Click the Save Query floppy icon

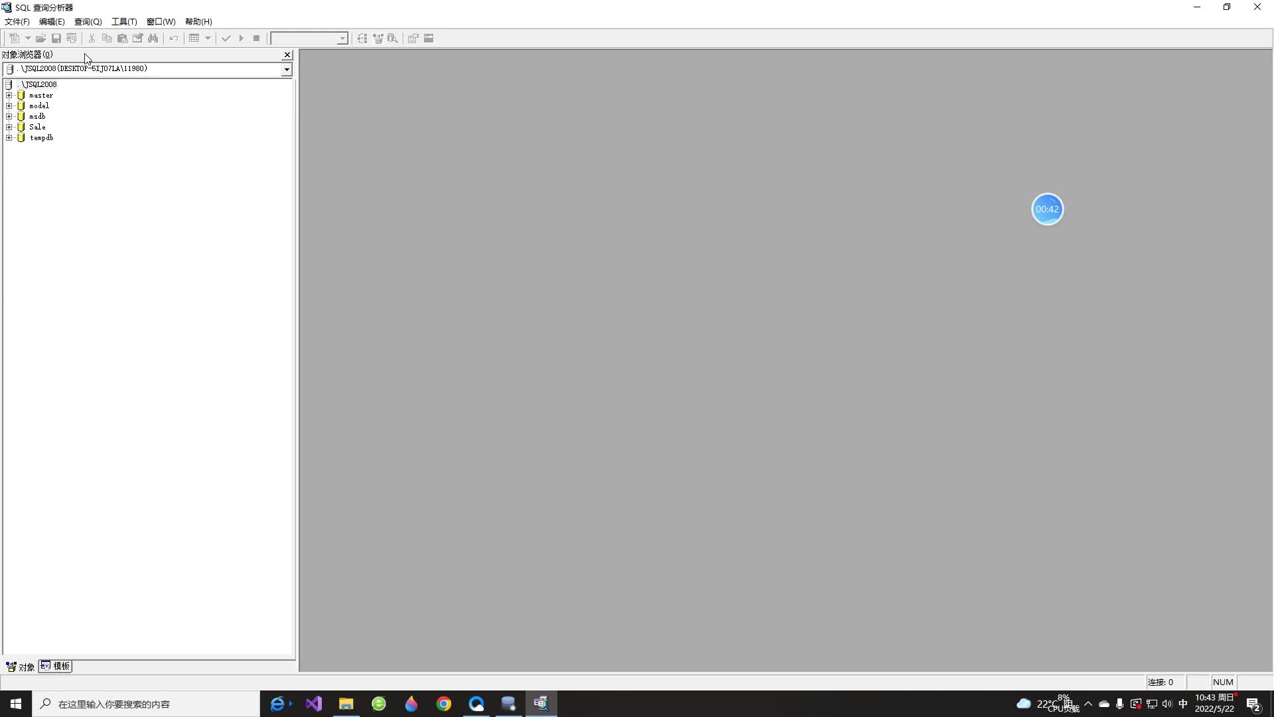coord(56,39)
